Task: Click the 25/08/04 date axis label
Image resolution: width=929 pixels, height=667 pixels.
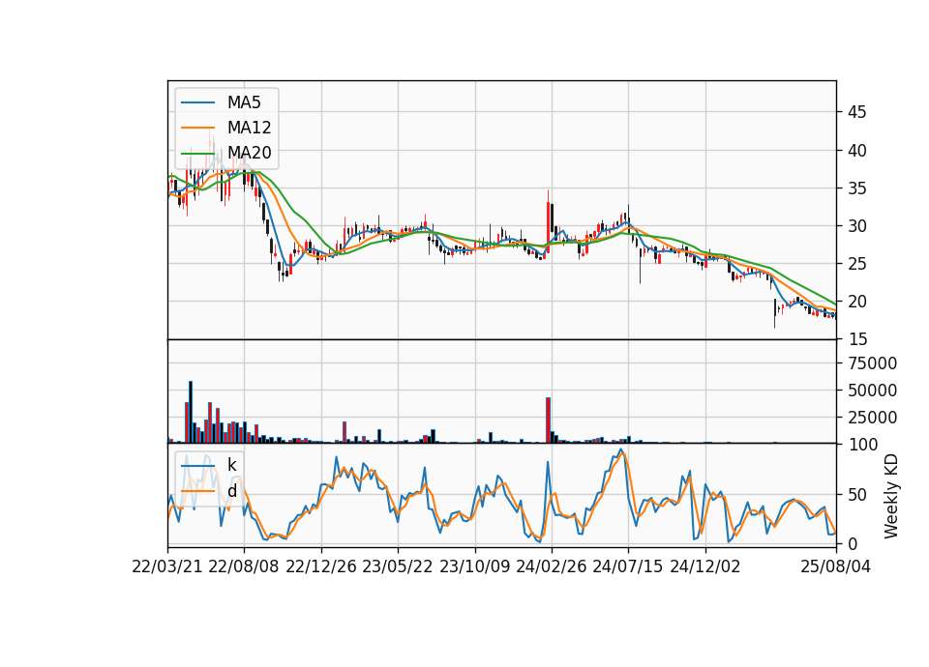Action: pos(836,566)
